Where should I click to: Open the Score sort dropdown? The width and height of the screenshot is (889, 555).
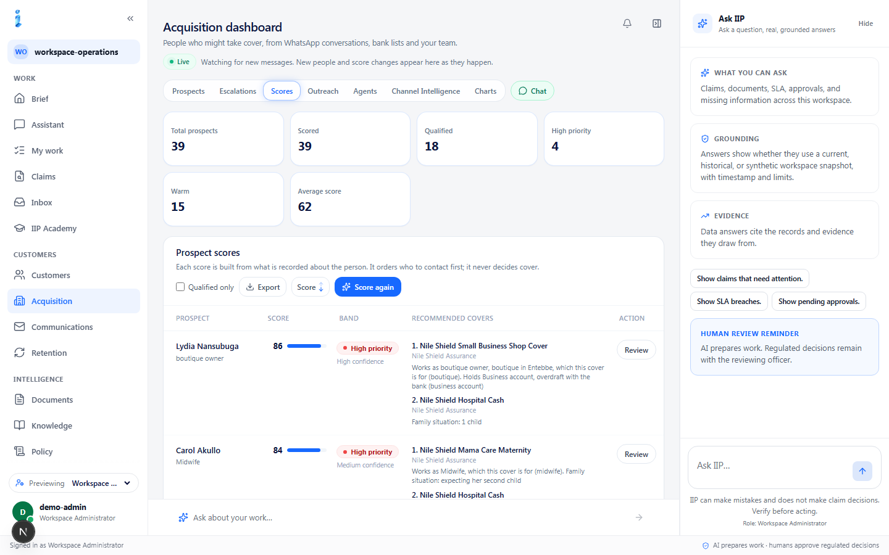310,287
